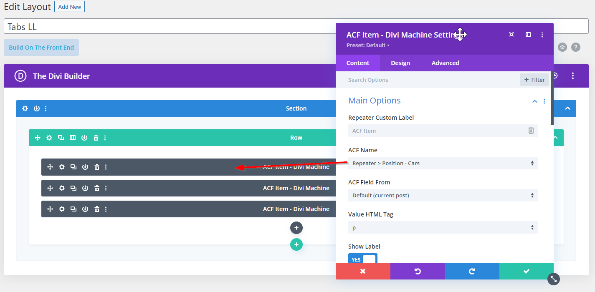Duplicate the second ACF Item module

(x=73, y=188)
